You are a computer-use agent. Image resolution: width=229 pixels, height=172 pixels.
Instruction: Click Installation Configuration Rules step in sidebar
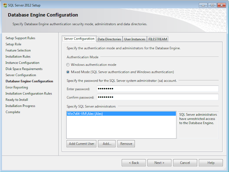[x=29, y=93]
